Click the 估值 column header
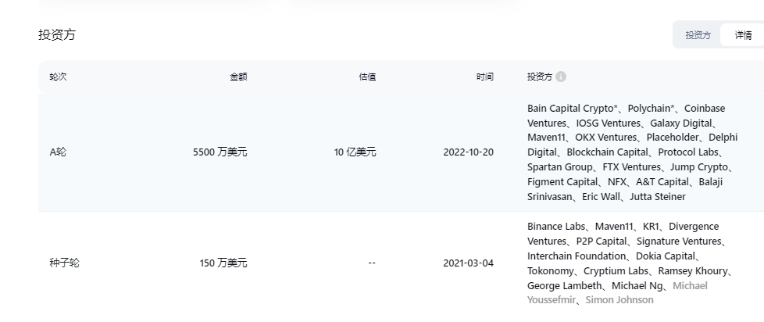 (x=367, y=77)
